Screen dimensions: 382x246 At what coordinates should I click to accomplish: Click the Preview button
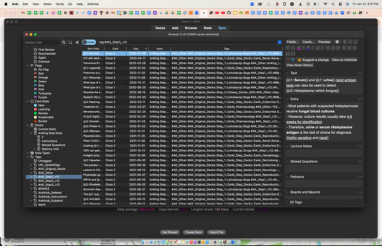[x=324, y=42]
